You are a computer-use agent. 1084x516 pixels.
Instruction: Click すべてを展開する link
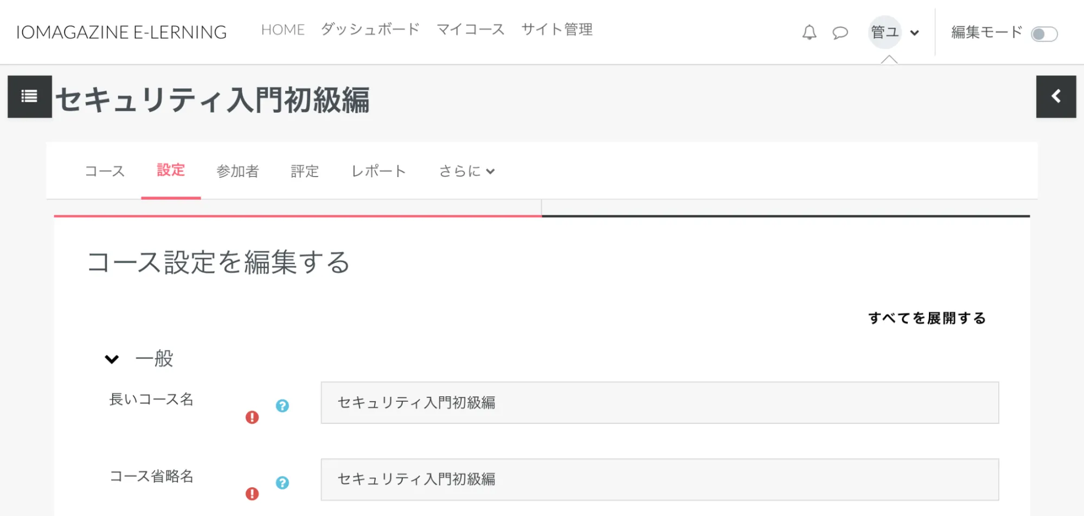(926, 318)
